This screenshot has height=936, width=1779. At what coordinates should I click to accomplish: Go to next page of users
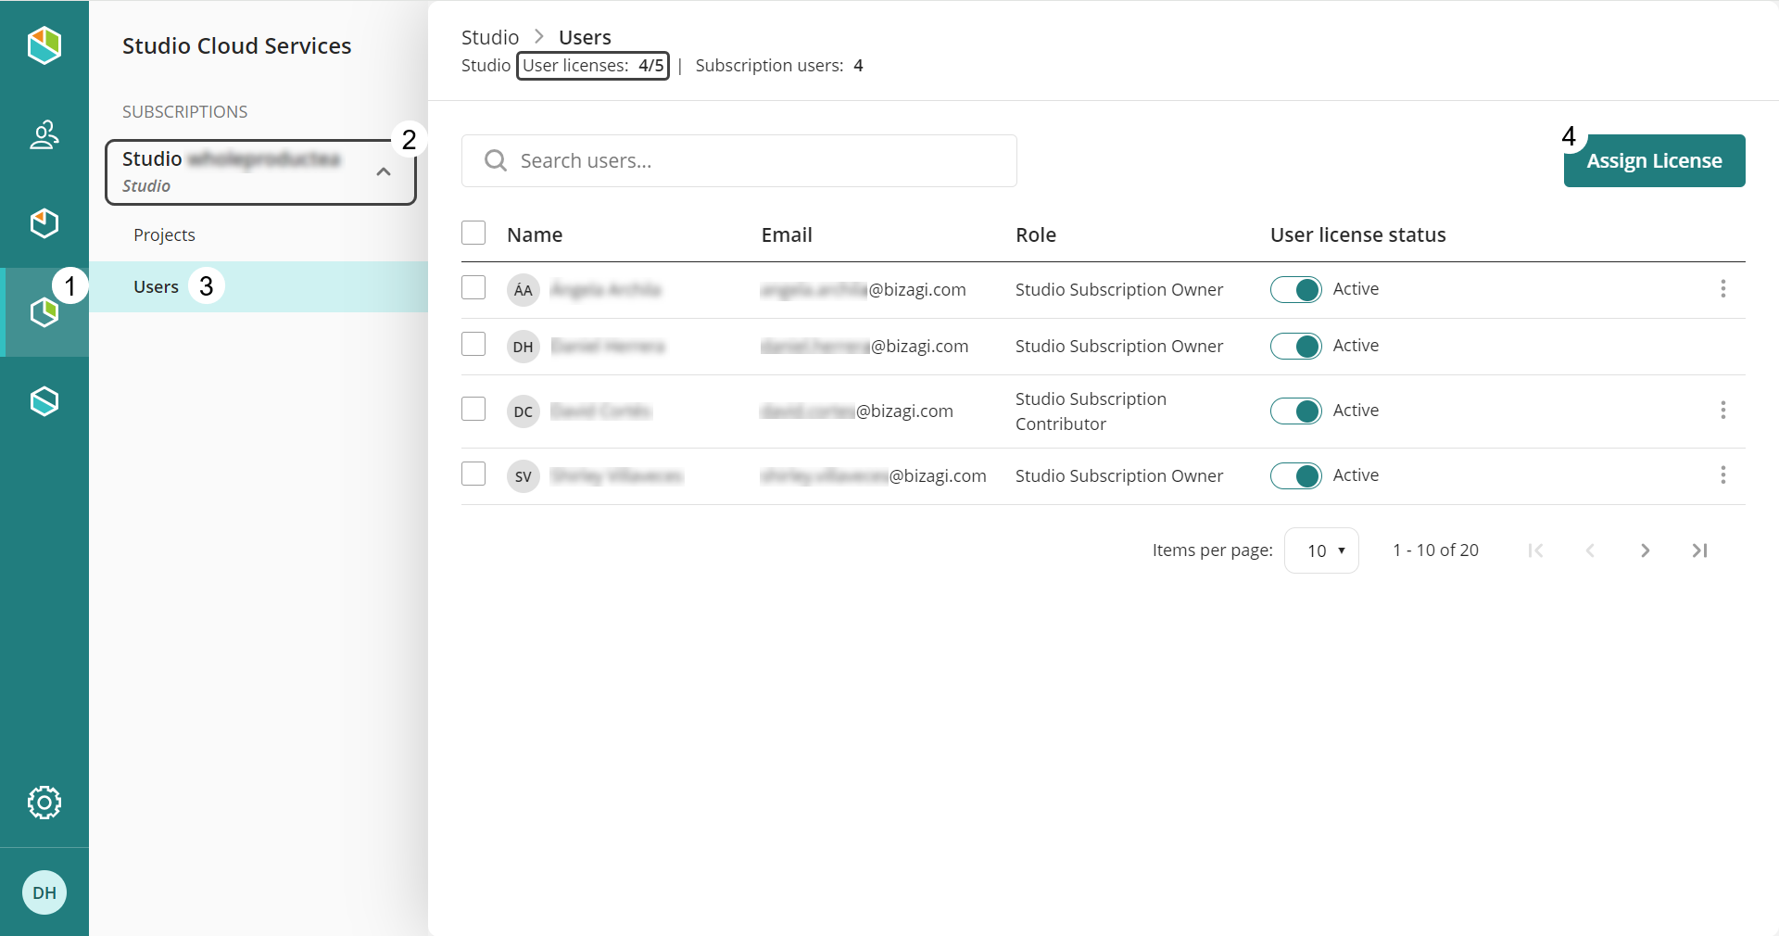pos(1645,550)
